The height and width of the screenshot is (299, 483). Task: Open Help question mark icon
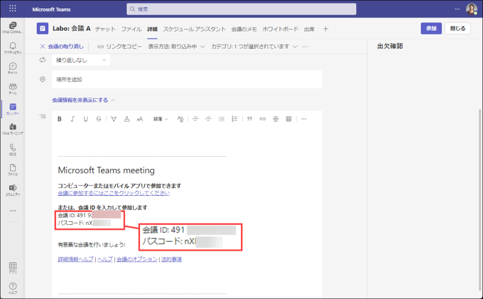click(13, 288)
